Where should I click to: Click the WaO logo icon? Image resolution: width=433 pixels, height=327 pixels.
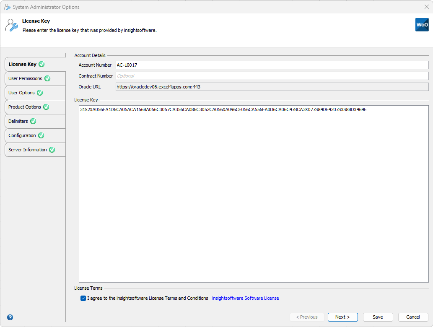tap(422, 25)
